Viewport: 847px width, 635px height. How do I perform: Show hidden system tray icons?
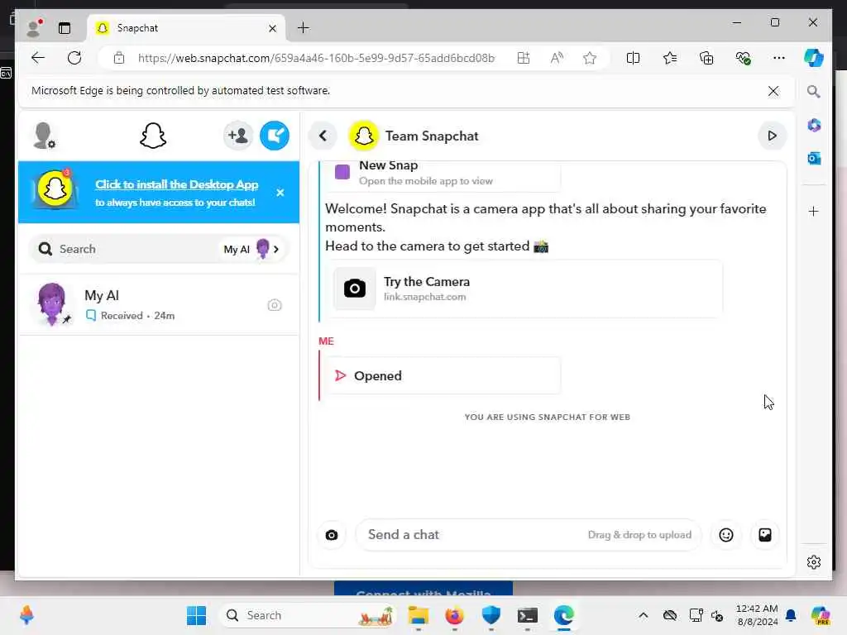coord(643,615)
